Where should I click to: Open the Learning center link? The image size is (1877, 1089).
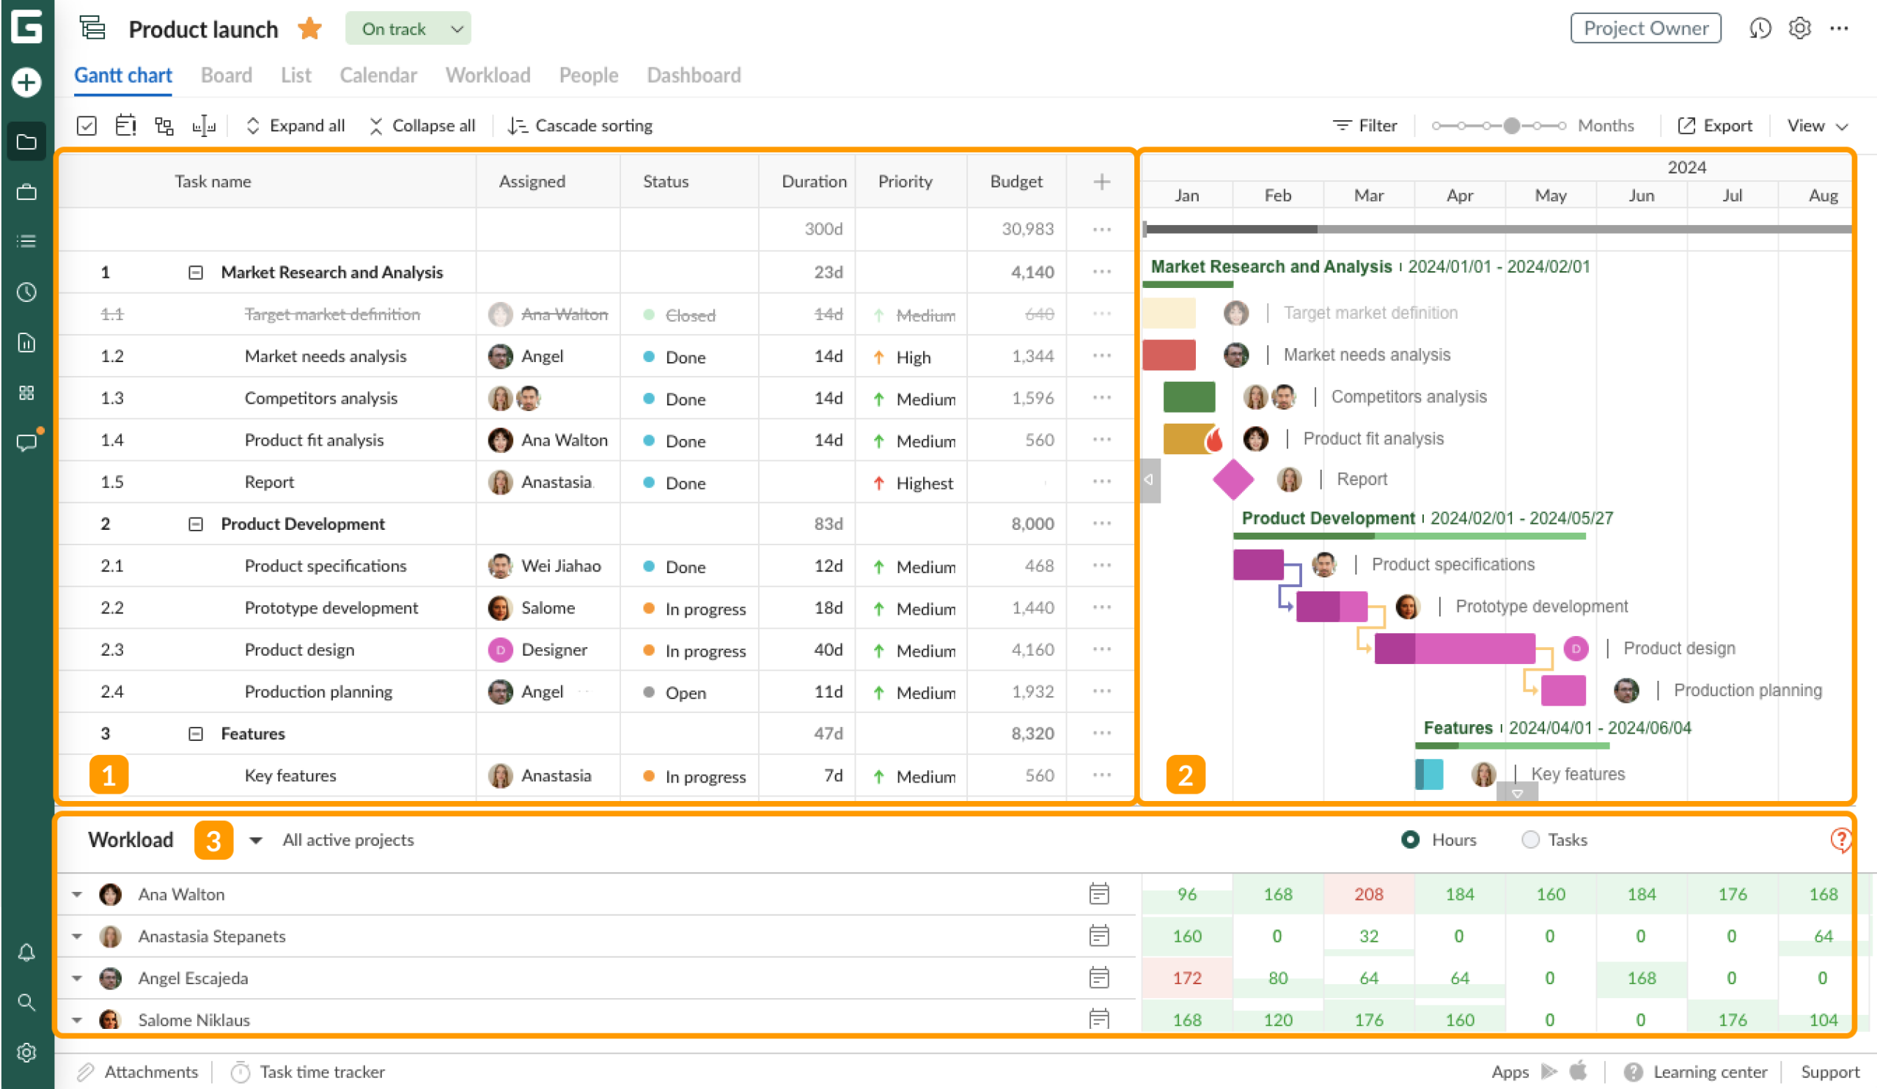[x=1707, y=1072]
